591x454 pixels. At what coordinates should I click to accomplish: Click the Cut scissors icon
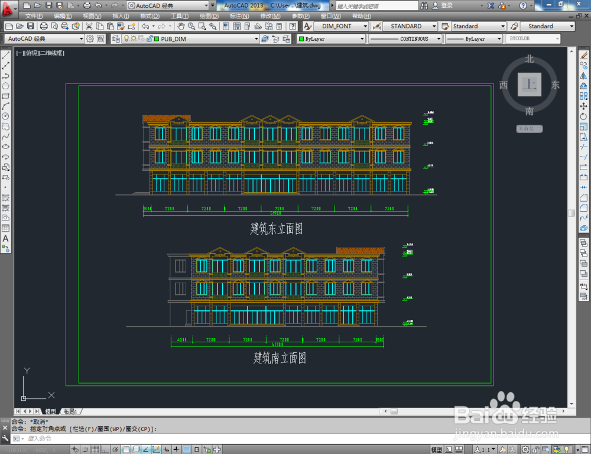(89, 26)
